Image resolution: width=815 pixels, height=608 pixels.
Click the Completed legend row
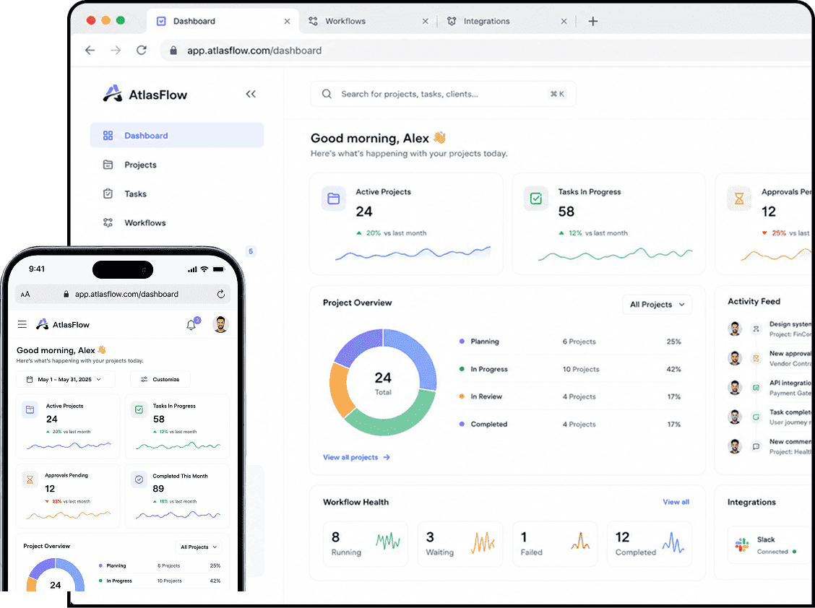point(570,424)
